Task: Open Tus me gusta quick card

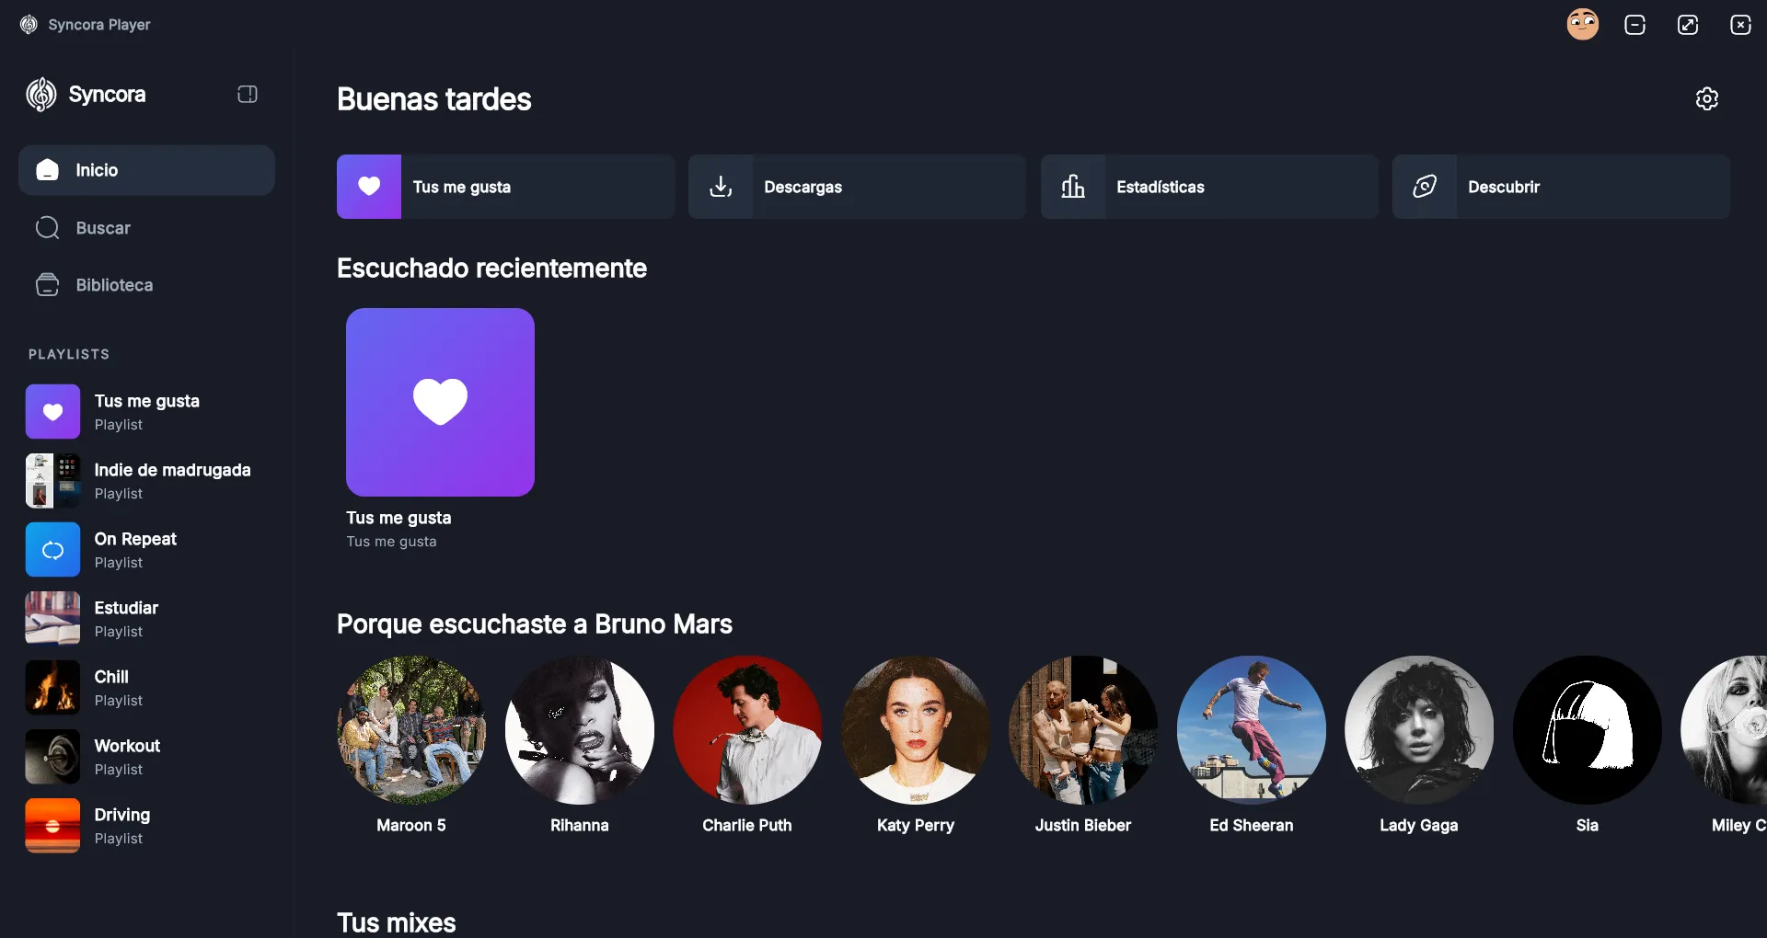Action: (505, 187)
